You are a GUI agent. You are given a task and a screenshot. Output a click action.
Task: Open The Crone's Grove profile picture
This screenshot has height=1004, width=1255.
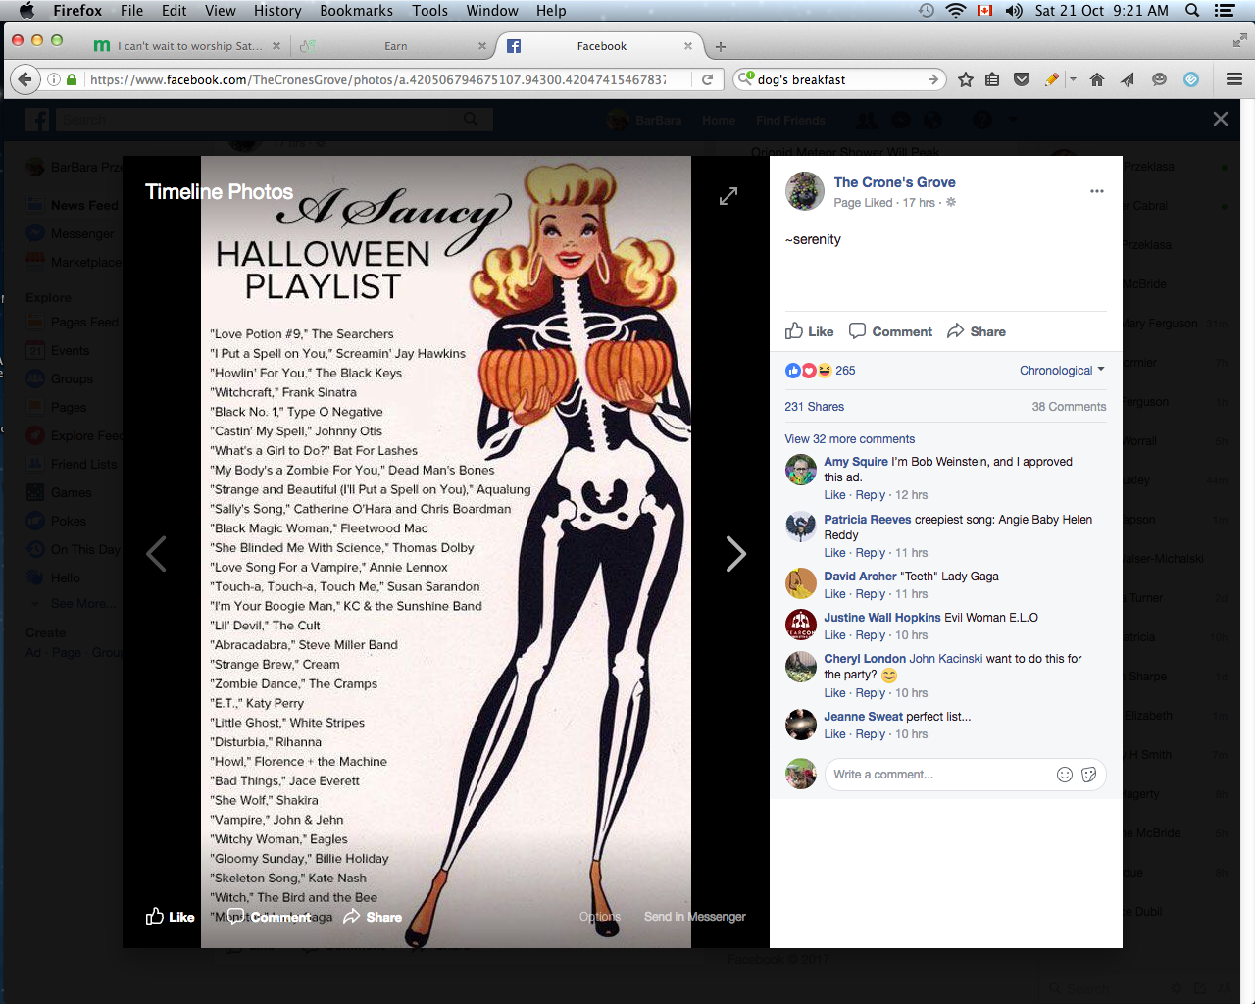coord(805,191)
